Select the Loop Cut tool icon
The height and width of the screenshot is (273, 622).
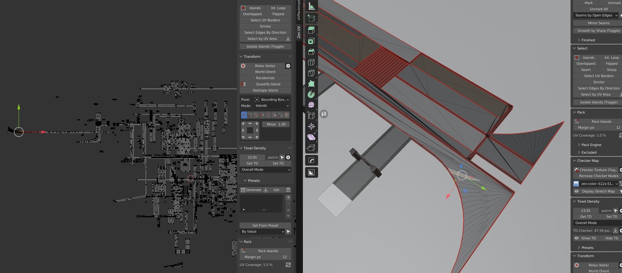coord(311,63)
